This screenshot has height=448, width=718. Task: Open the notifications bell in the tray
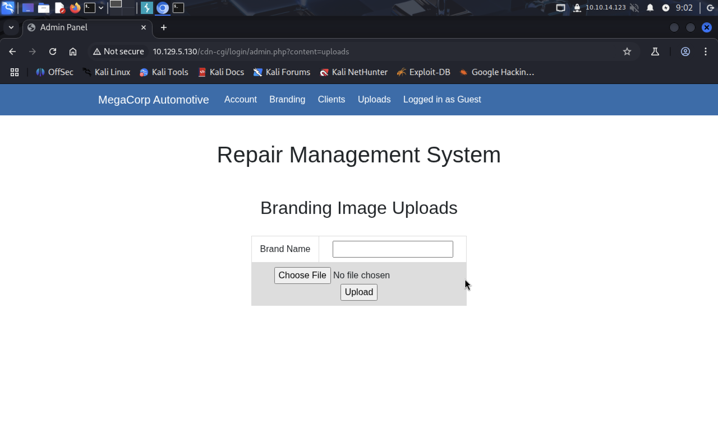pyautogui.click(x=650, y=8)
